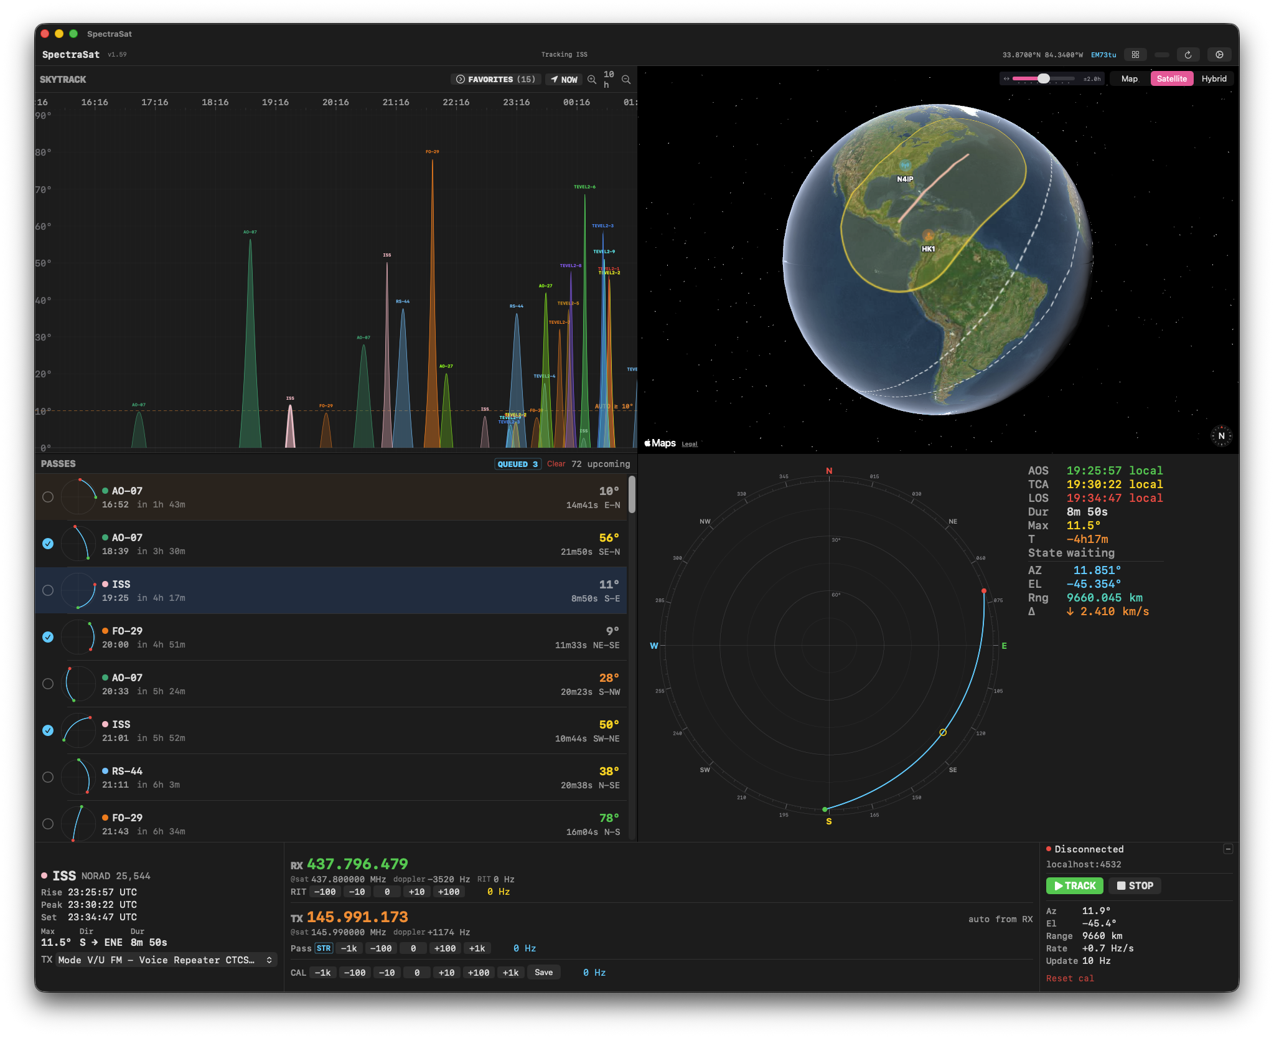Click Pass +1k offset button

point(477,948)
